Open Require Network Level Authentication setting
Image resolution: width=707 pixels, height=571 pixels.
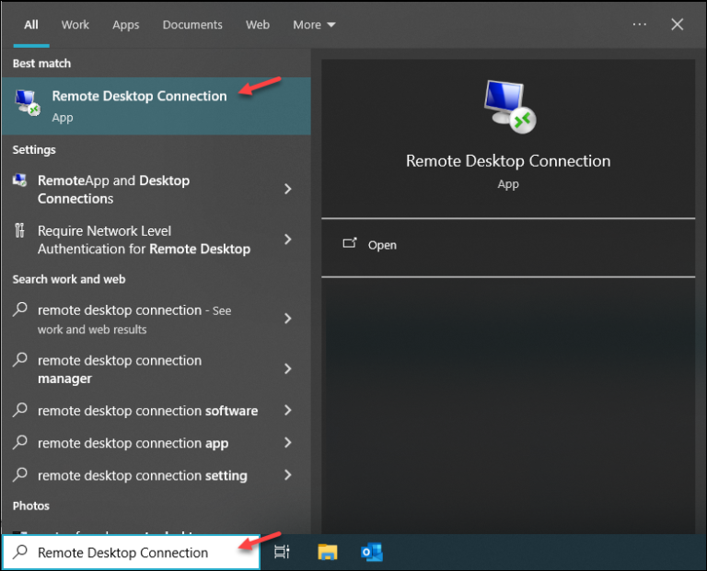[x=156, y=240]
